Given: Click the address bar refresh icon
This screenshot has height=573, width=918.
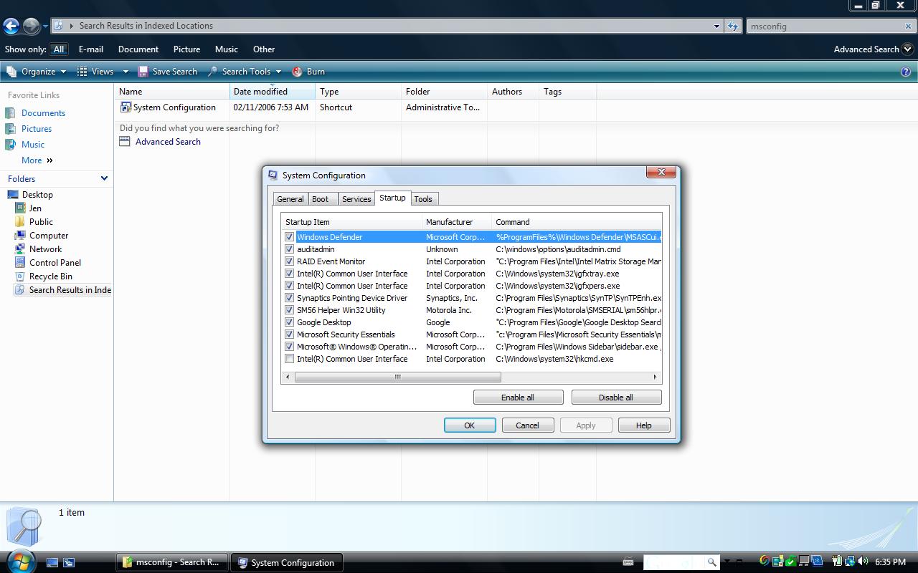Looking at the screenshot, I should pos(732,26).
